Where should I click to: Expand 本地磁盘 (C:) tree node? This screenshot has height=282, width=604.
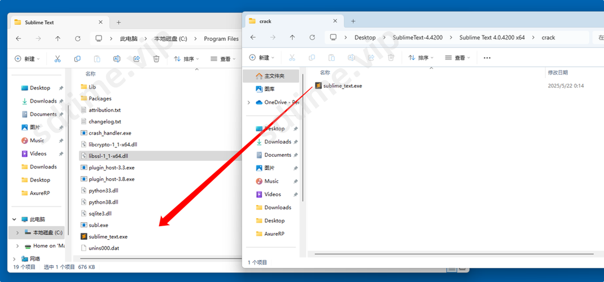point(17,233)
